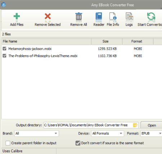Enable Create parent folder in output
Image resolution: width=162 pixels, height=154 pixels.
point(8,143)
